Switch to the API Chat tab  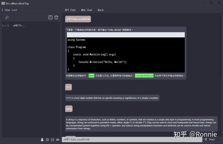(70, 10)
